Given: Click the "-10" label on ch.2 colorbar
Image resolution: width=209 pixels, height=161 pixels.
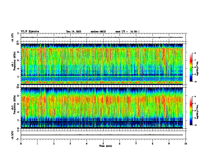Looking at the screenshot, I should click(x=195, y=125).
